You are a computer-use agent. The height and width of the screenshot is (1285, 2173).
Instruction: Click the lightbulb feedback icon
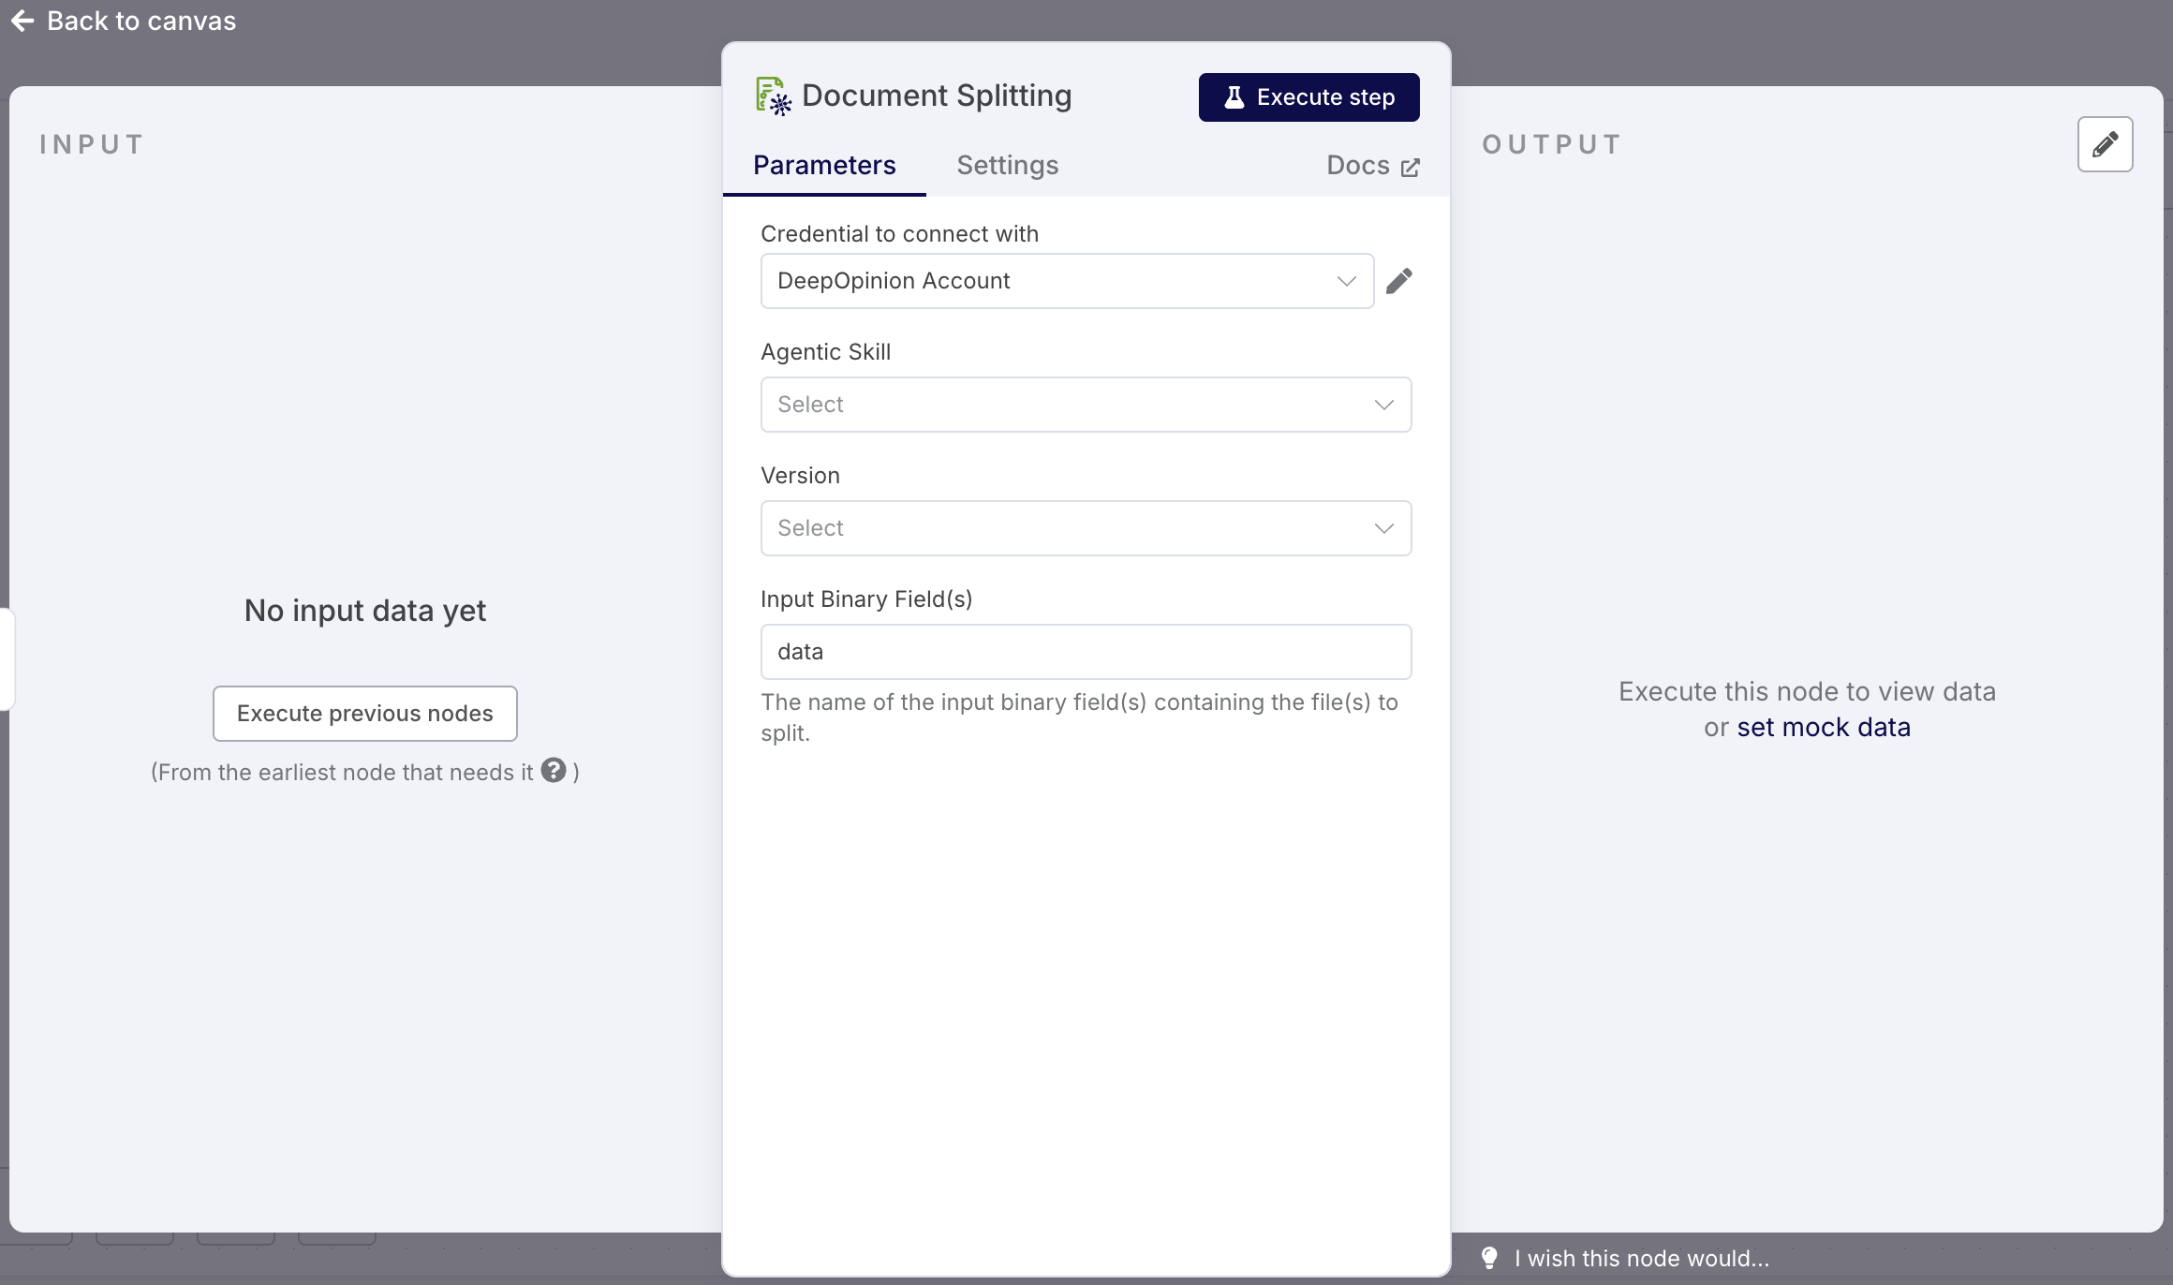(x=1489, y=1258)
